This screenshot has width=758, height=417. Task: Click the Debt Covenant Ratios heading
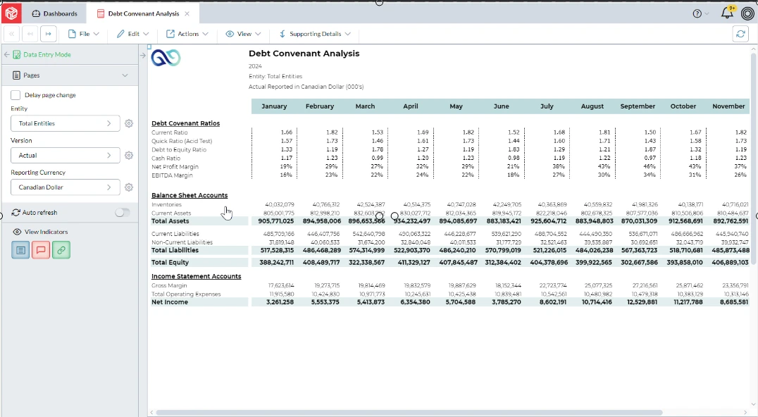[x=186, y=123]
